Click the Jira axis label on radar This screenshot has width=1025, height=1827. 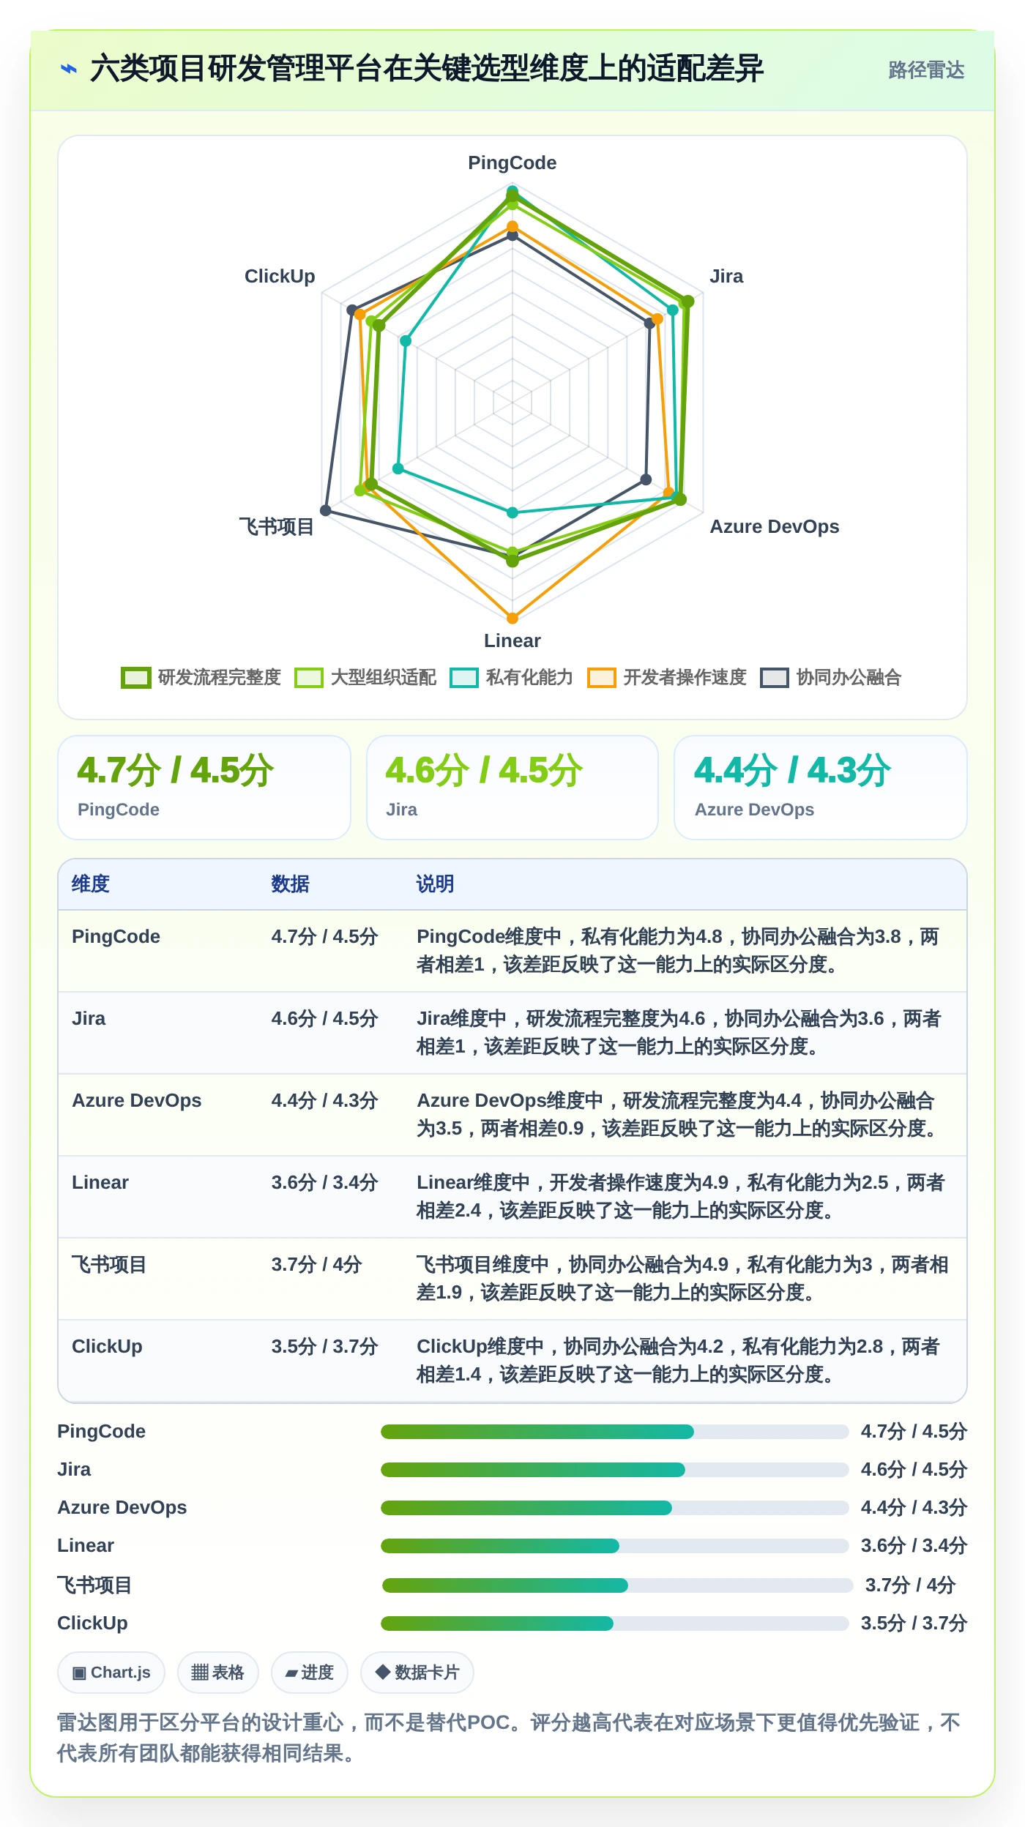click(x=726, y=276)
